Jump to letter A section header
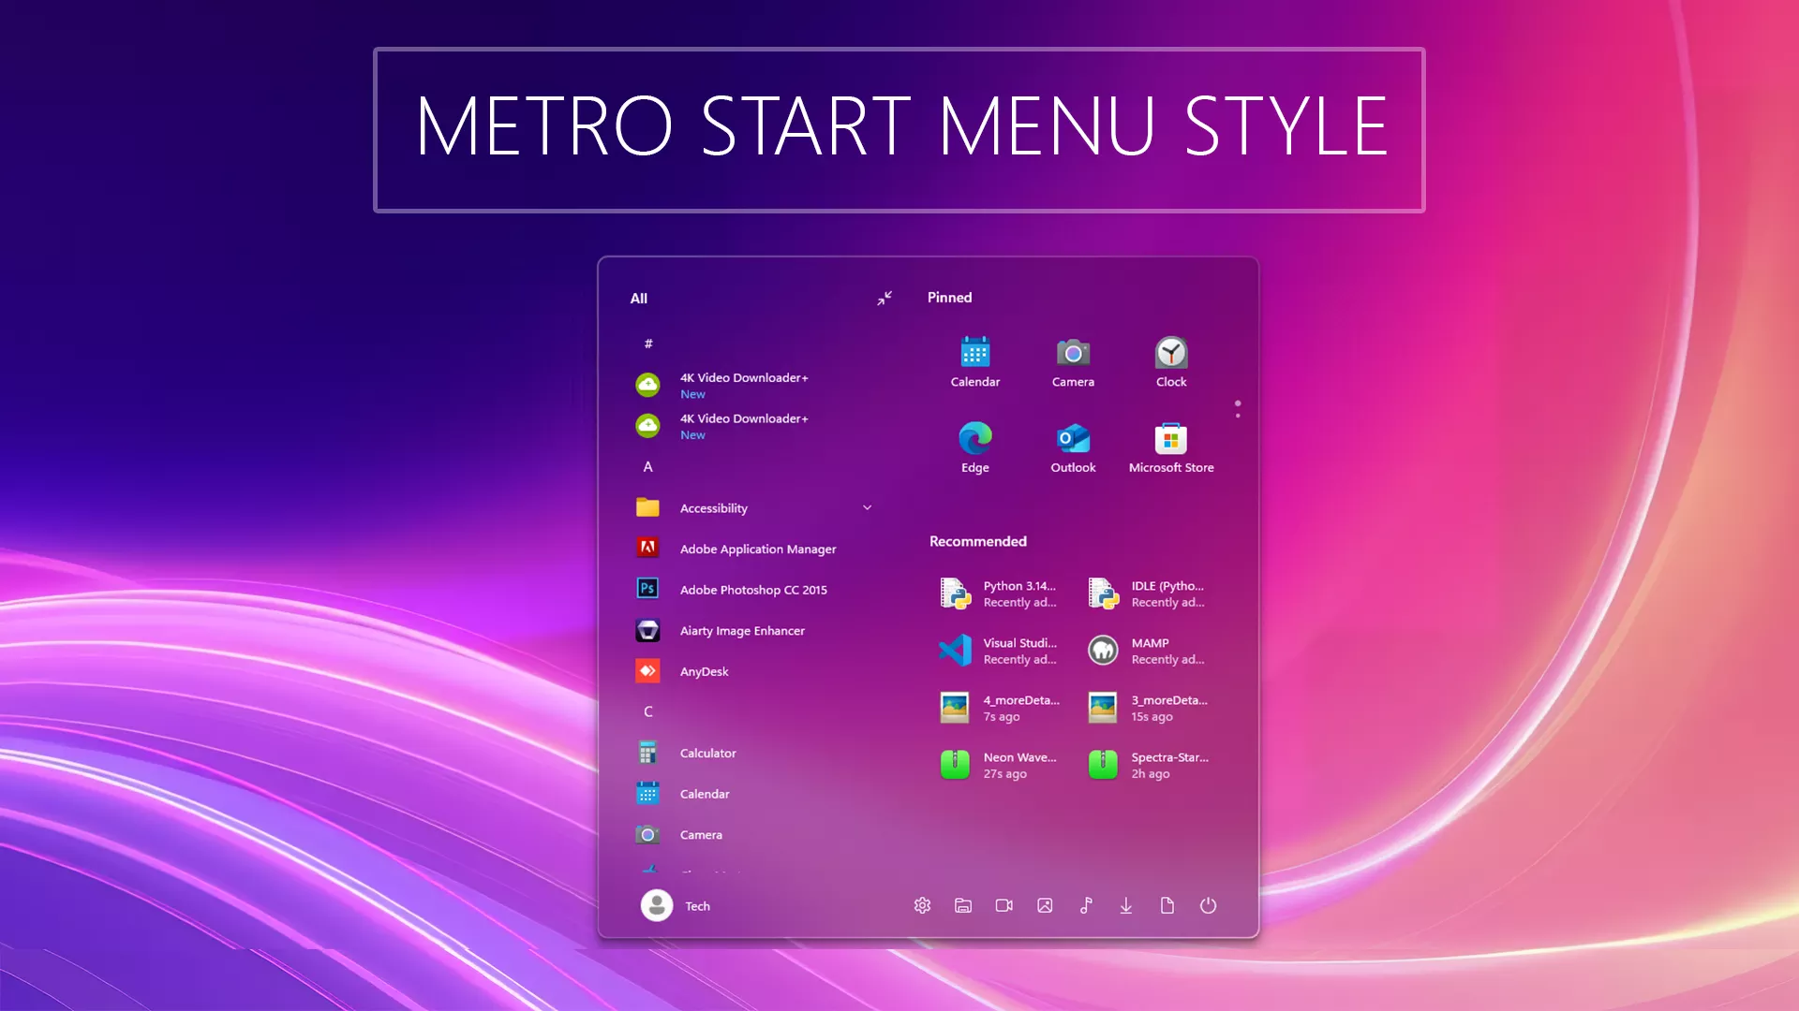Viewport: 1799px width, 1011px height. (647, 466)
